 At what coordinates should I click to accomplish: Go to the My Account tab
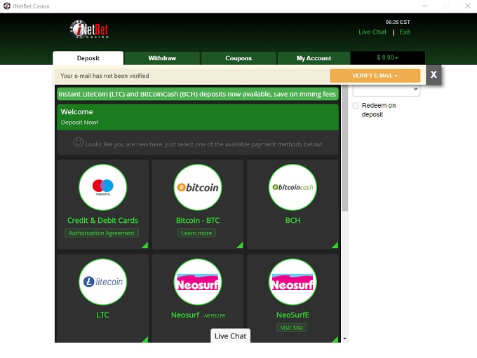pos(314,58)
